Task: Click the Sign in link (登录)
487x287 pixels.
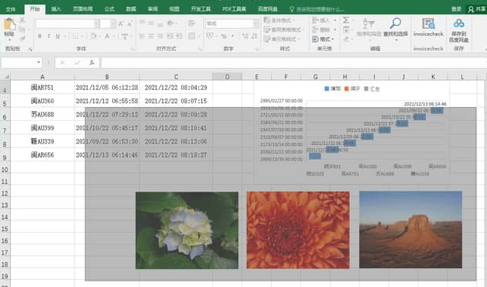Action: [456, 9]
